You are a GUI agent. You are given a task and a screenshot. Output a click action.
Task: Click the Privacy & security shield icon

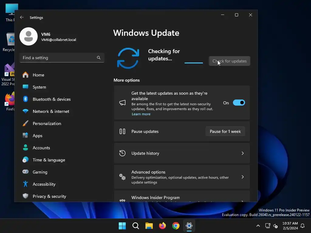pyautogui.click(x=26, y=196)
